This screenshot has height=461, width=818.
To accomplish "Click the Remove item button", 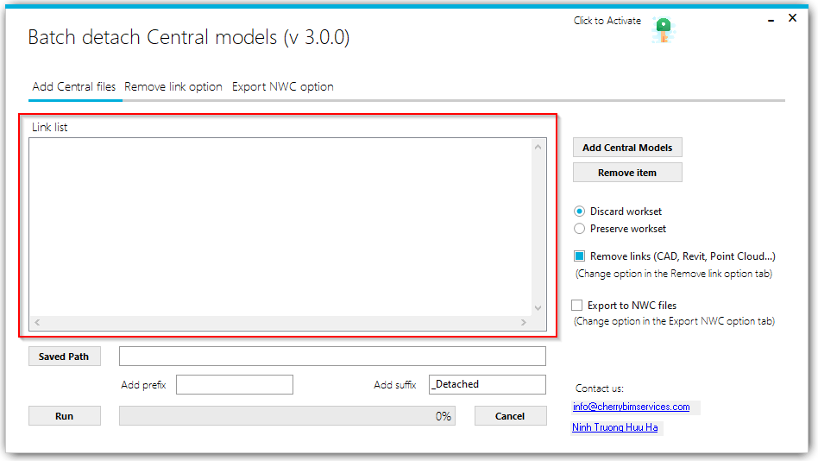I will (x=627, y=173).
